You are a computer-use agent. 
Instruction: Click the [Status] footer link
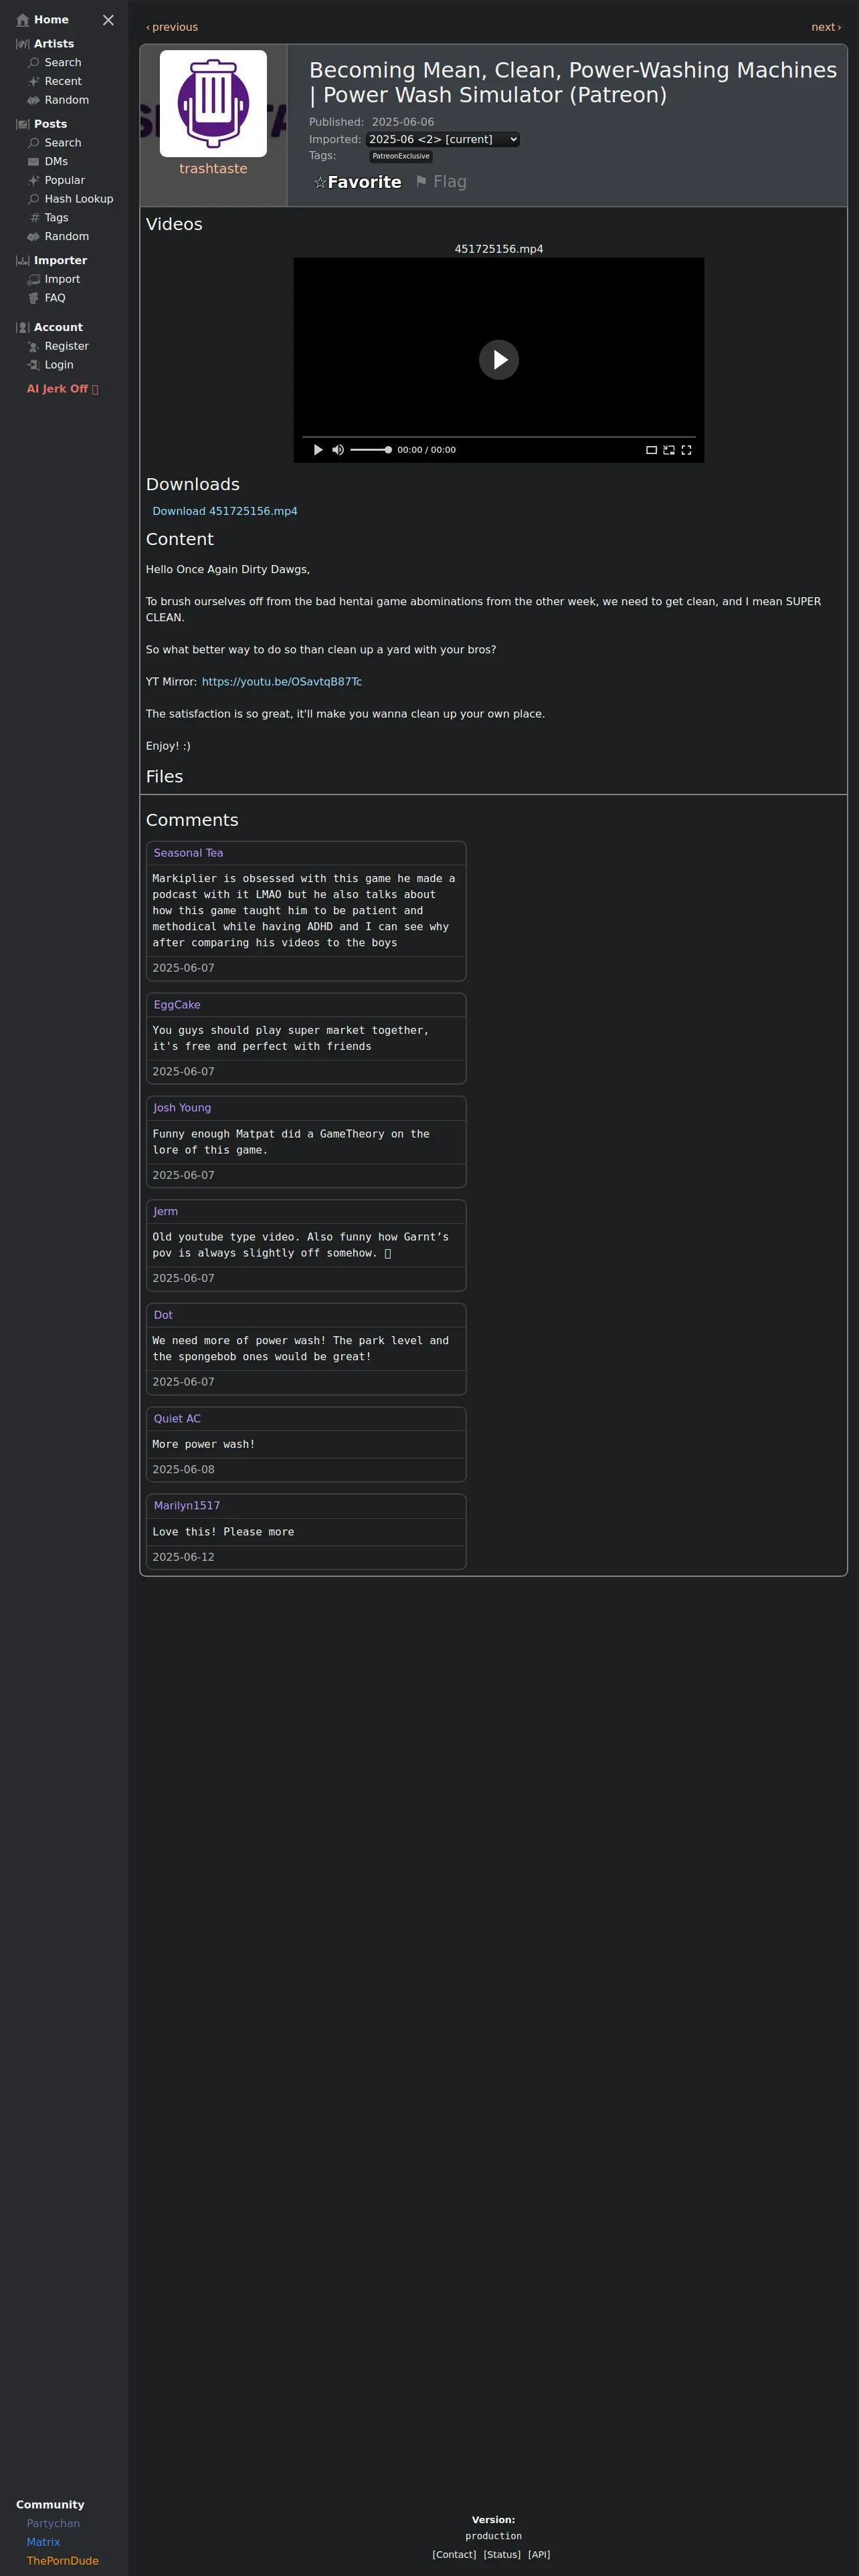click(502, 2555)
